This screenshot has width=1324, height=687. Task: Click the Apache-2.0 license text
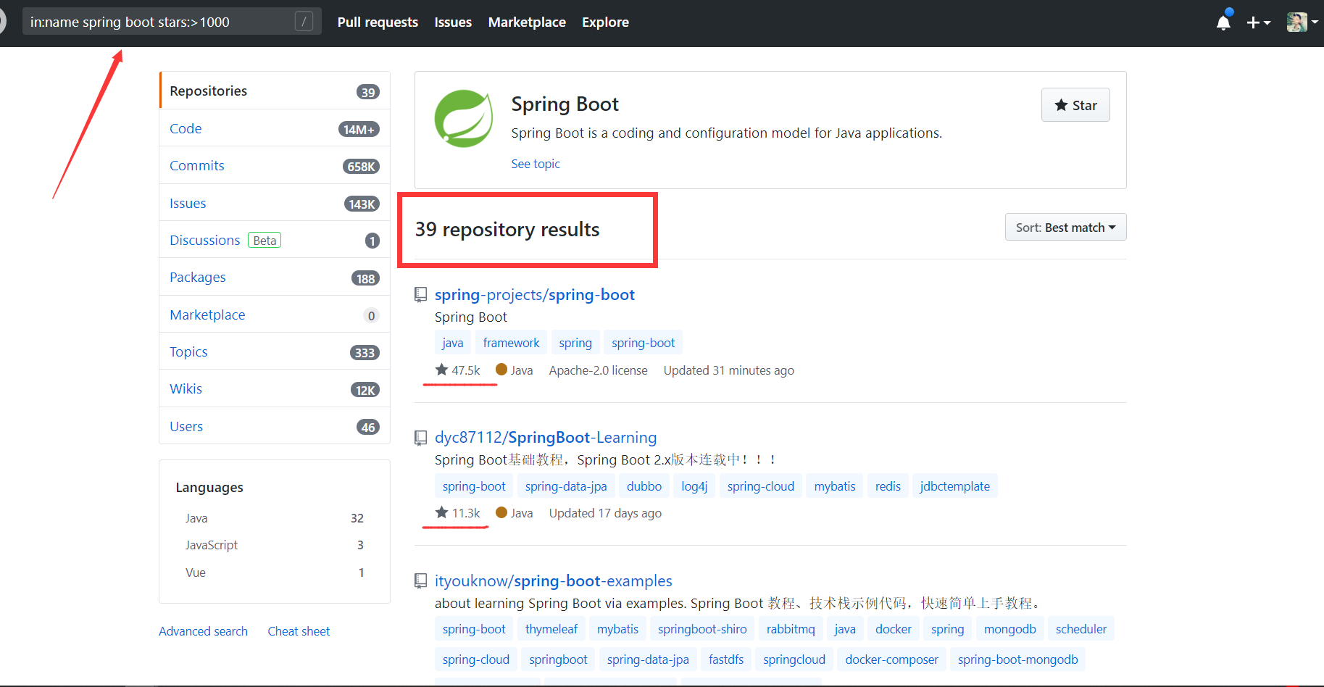tap(598, 370)
